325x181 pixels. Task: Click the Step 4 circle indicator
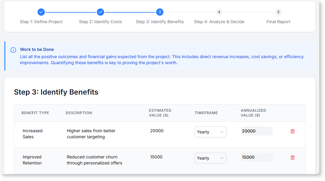click(x=219, y=12)
